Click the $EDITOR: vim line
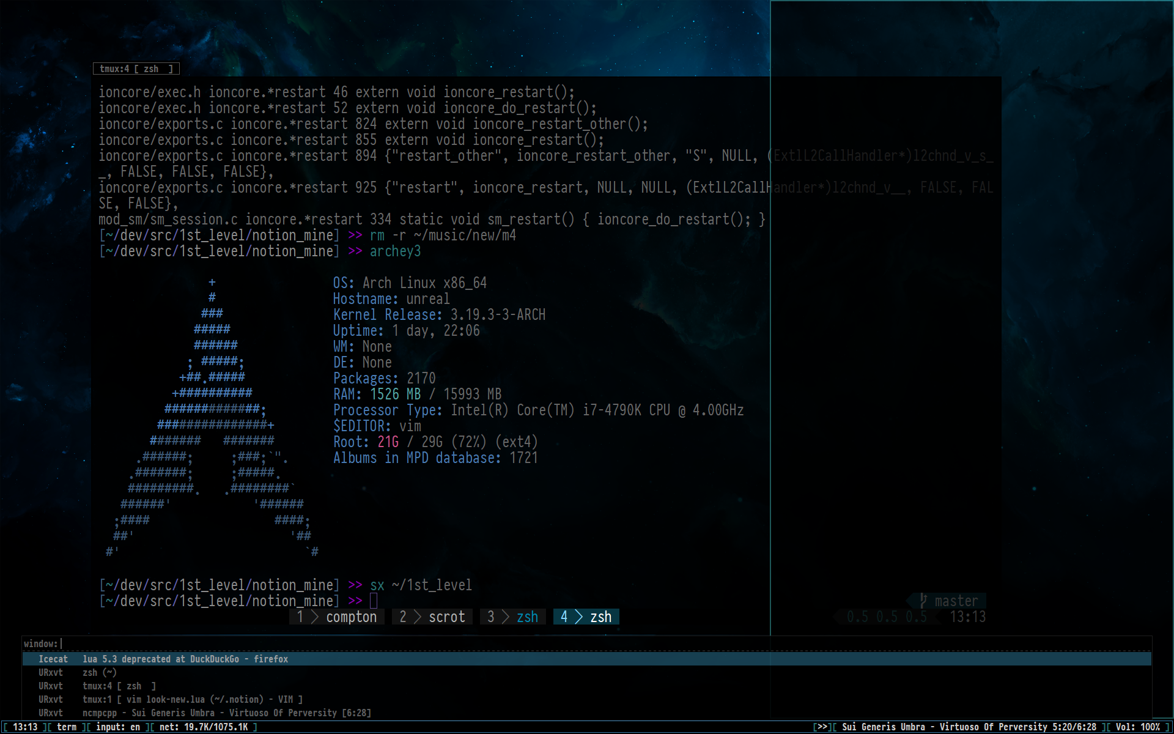Screen dimensions: 1174x734 [x=377, y=426]
